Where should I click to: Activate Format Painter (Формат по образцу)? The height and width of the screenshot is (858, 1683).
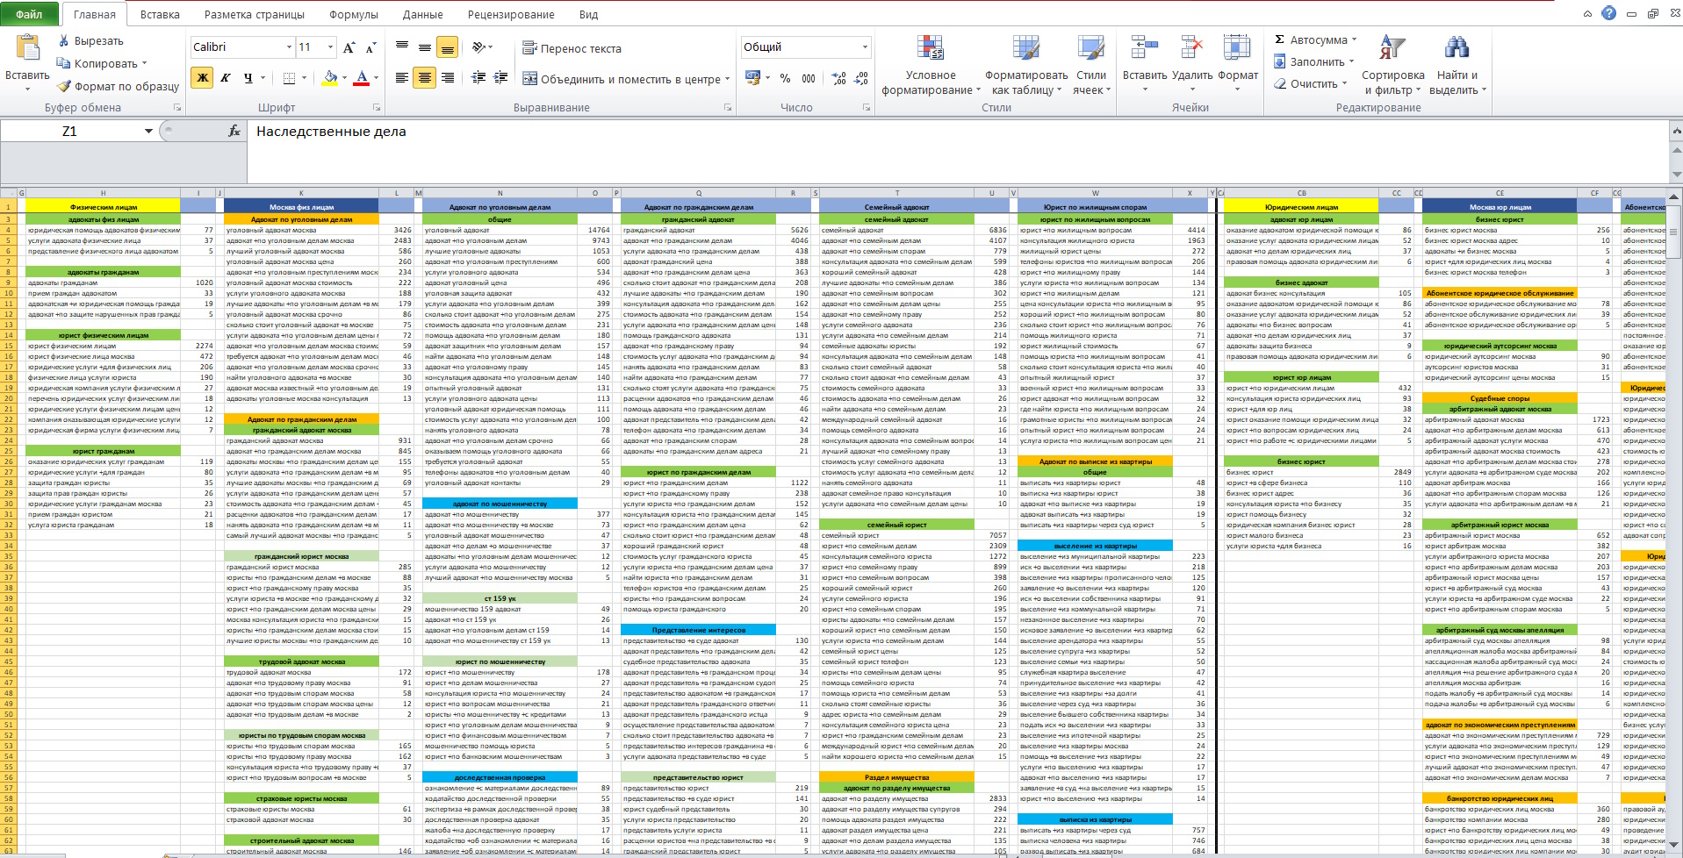coord(118,86)
